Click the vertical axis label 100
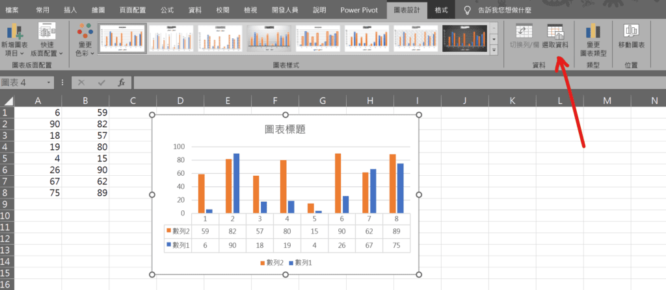Image resolution: width=666 pixels, height=290 pixels. 180,147
